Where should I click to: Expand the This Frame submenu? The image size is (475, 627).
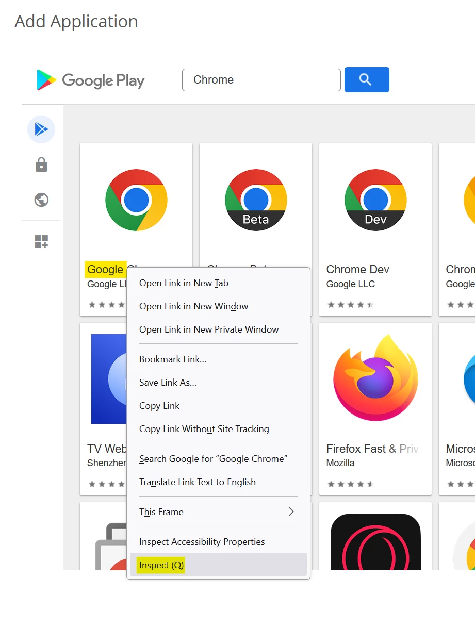(218, 512)
